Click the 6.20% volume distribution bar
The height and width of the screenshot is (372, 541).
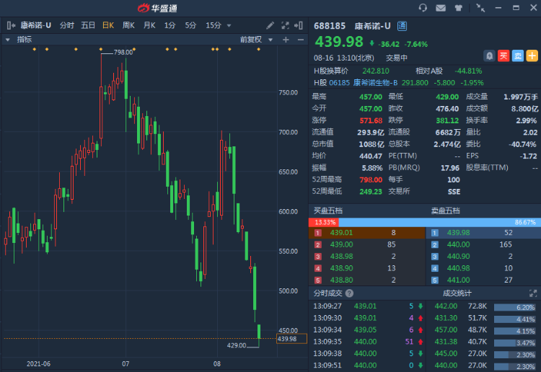click(515, 307)
